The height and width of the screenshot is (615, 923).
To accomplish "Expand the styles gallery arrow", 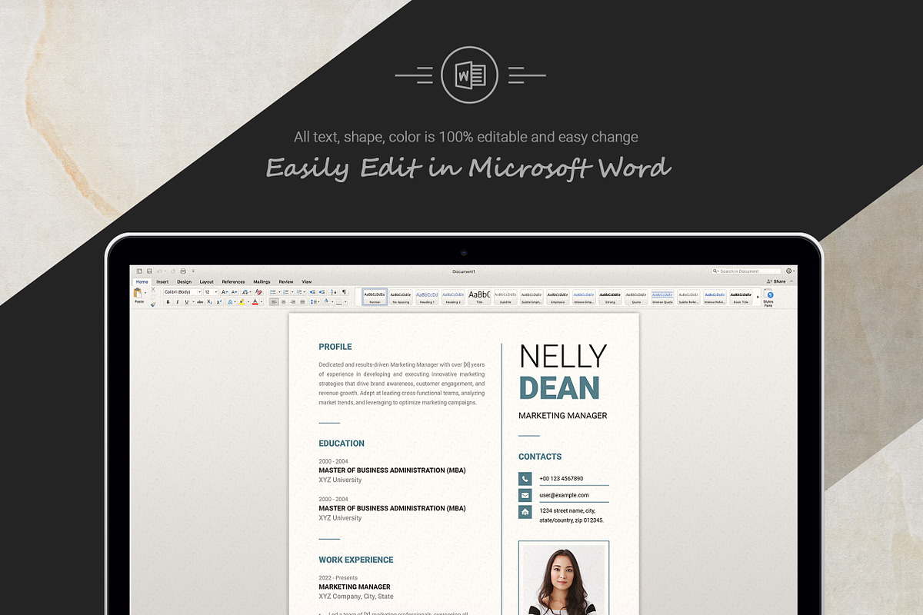I will [758, 297].
